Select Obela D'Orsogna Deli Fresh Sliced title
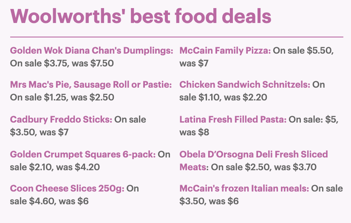The image size is (351, 223). click(x=254, y=154)
